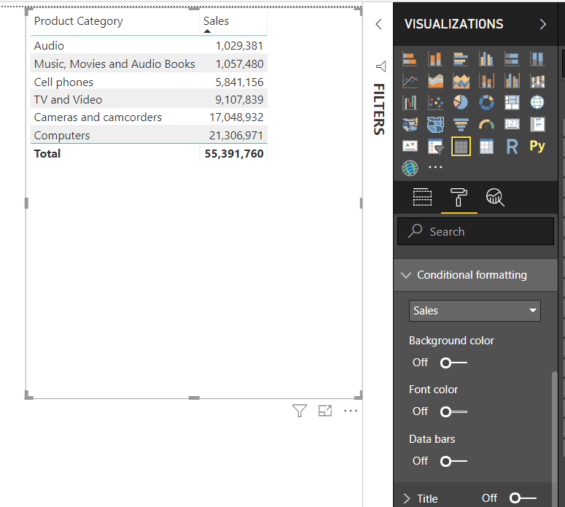Turn on Background color formatting
Viewport: 565px width, 507px height.
tap(453, 363)
